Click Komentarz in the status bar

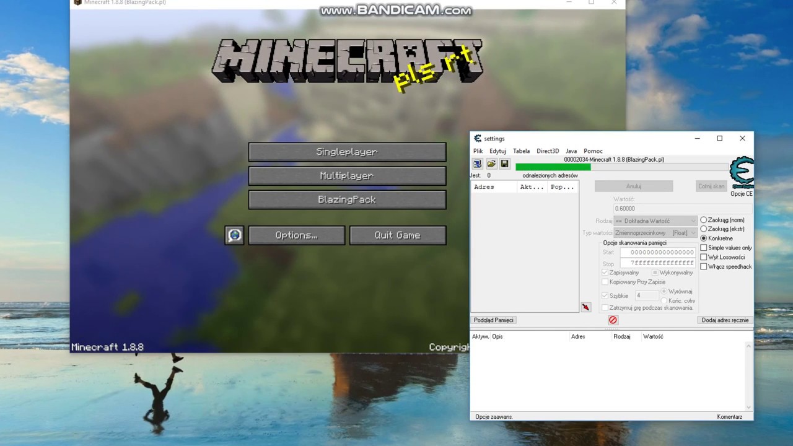coord(729,417)
